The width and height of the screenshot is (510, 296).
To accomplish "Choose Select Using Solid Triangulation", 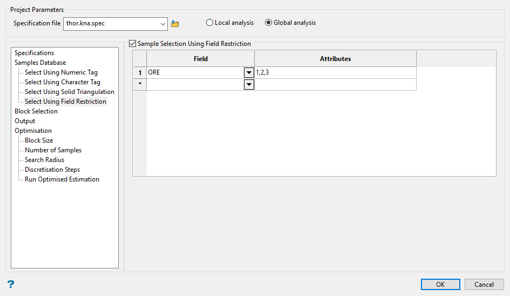I will (69, 92).
